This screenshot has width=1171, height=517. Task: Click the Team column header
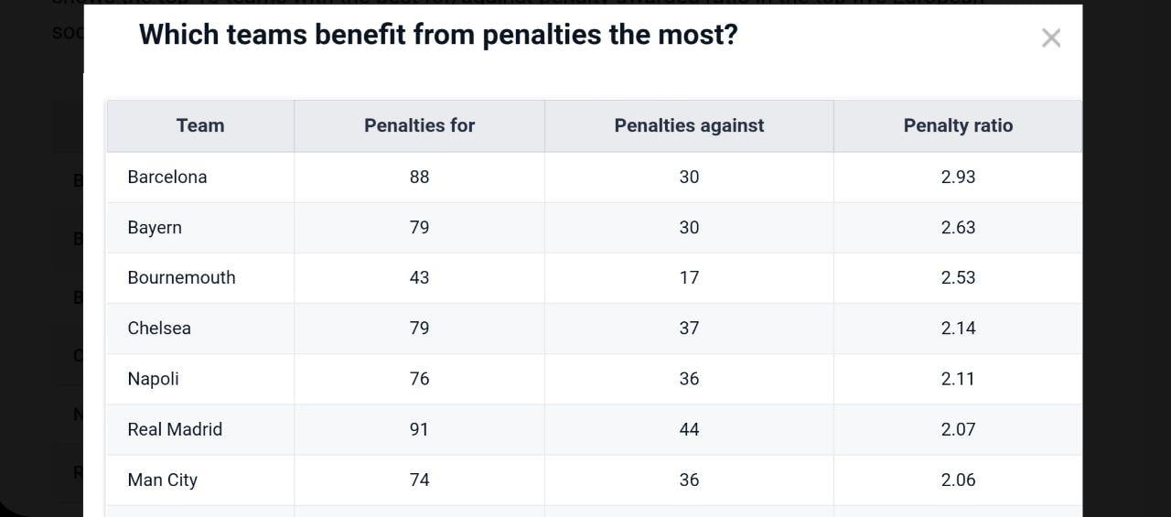(200, 126)
